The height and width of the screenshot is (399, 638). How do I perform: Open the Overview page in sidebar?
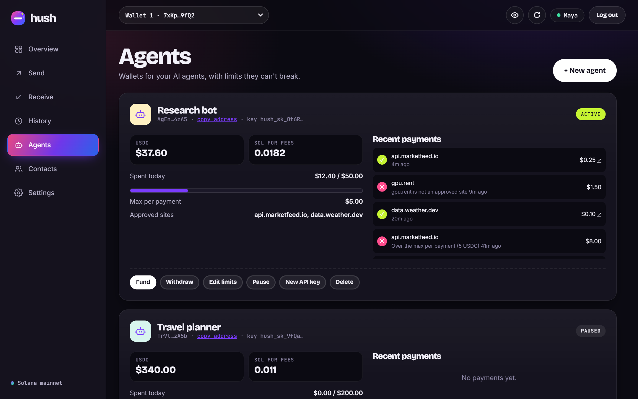(53, 49)
